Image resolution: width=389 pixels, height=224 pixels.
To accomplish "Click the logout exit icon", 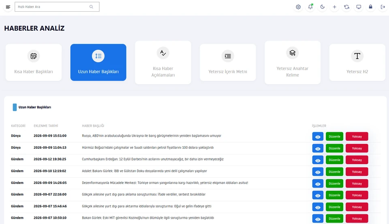I will (383, 7).
